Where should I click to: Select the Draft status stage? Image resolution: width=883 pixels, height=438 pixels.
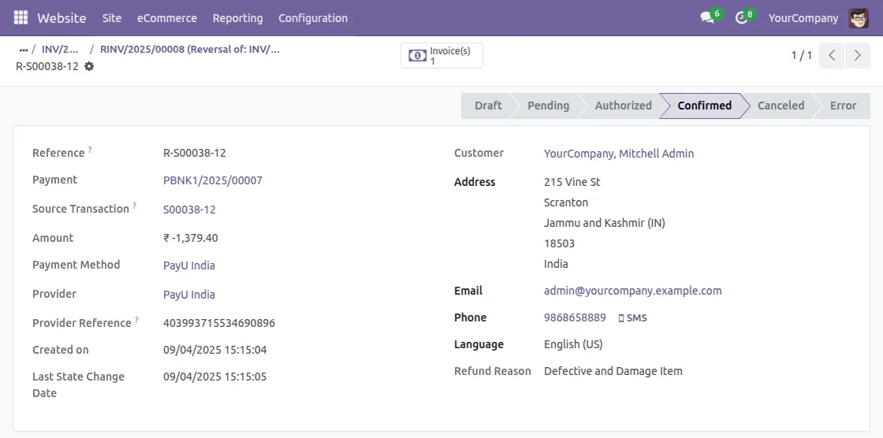488,106
